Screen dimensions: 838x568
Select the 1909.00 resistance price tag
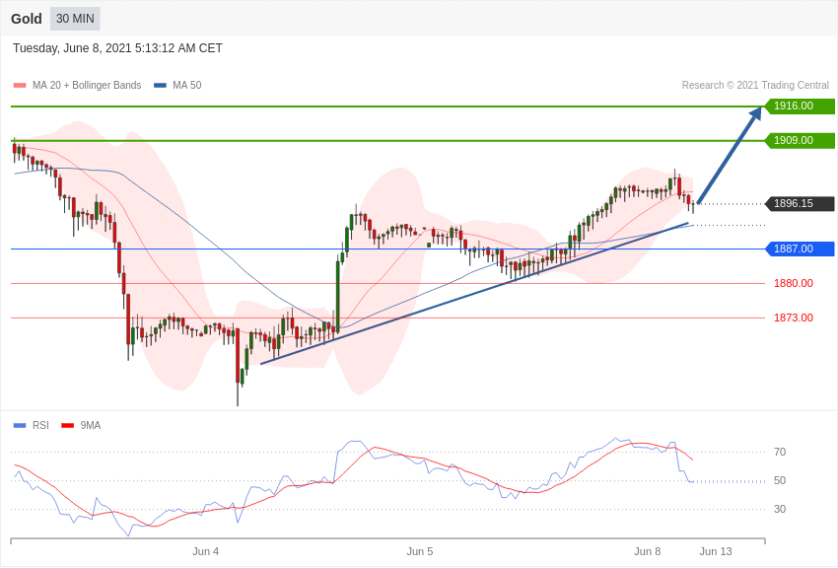[801, 141]
